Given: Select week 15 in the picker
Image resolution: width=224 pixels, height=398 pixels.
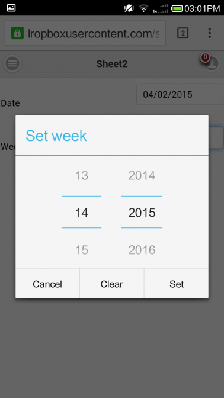Looking at the screenshot, I should (82, 251).
